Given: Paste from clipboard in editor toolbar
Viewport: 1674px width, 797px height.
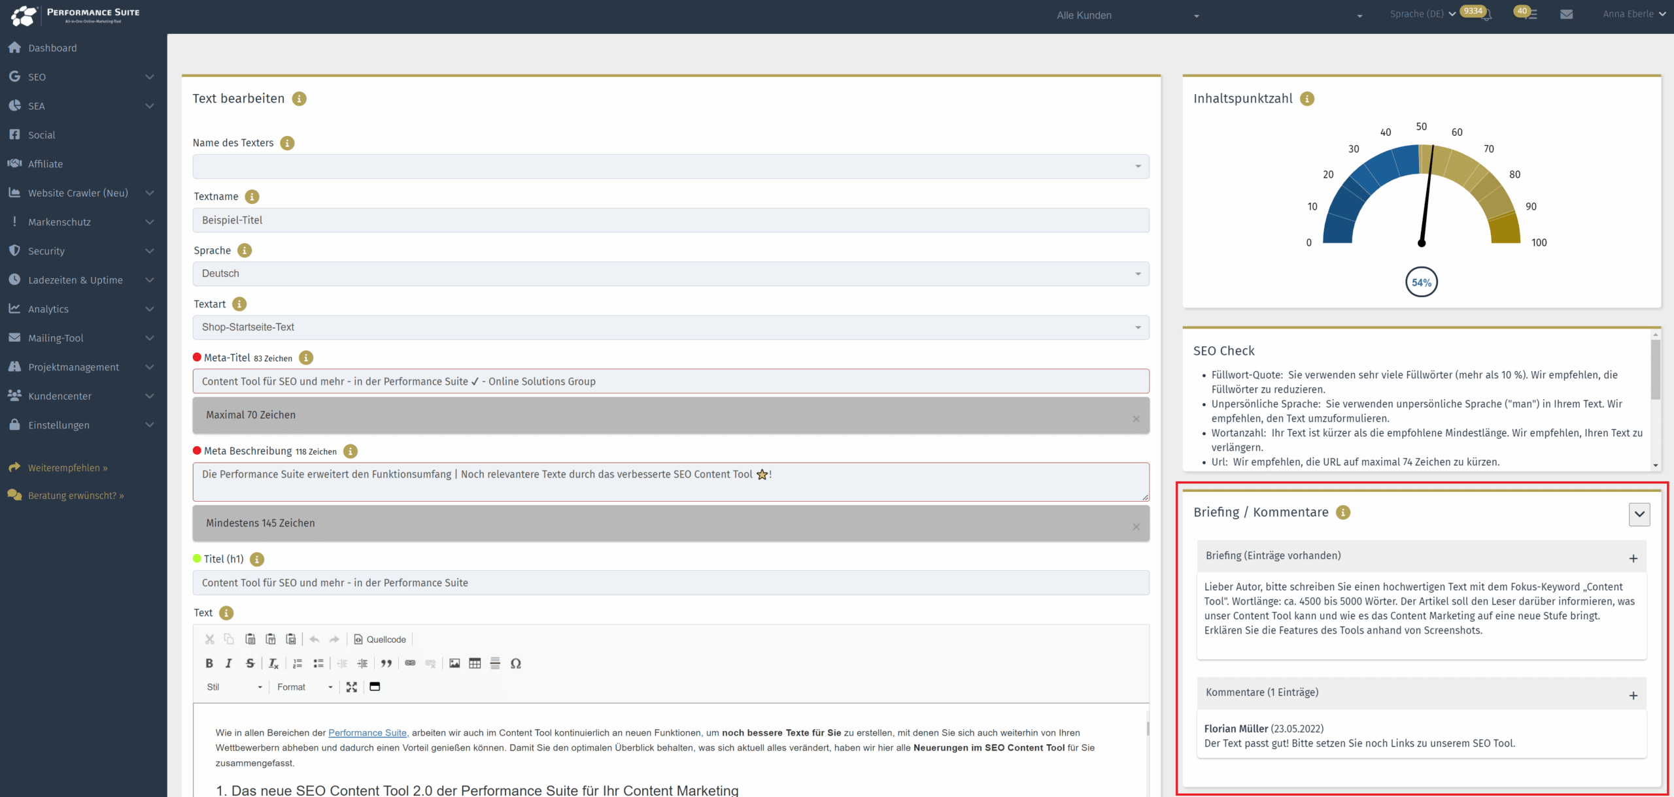Looking at the screenshot, I should pos(250,639).
